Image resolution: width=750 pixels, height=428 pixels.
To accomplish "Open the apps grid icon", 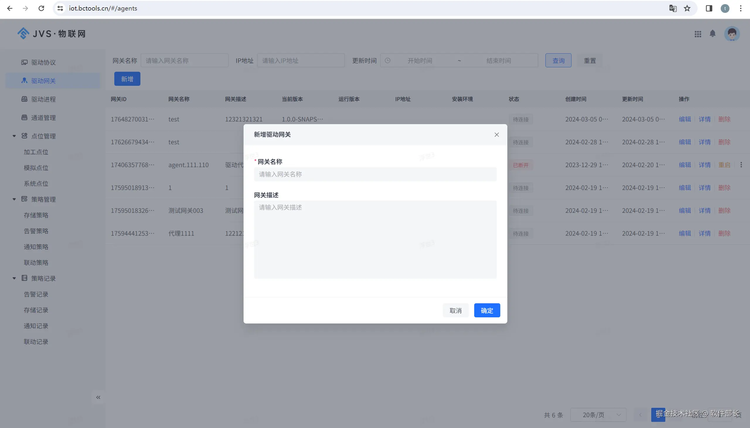I will (x=698, y=34).
